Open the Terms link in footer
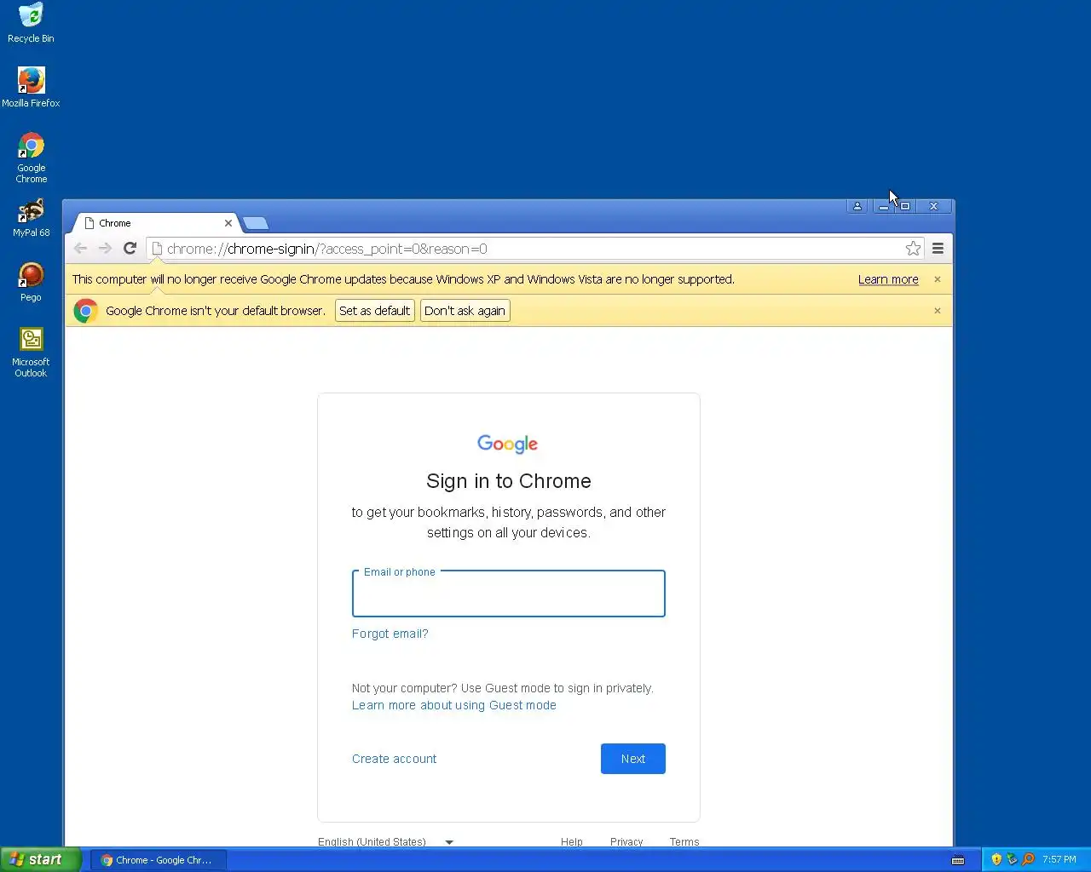This screenshot has width=1091, height=872. tap(684, 841)
